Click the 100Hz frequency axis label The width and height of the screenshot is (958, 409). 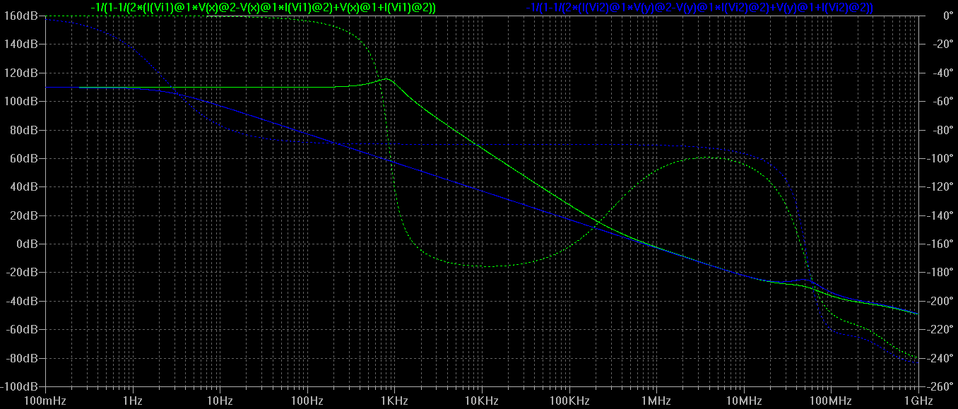pyautogui.click(x=307, y=401)
